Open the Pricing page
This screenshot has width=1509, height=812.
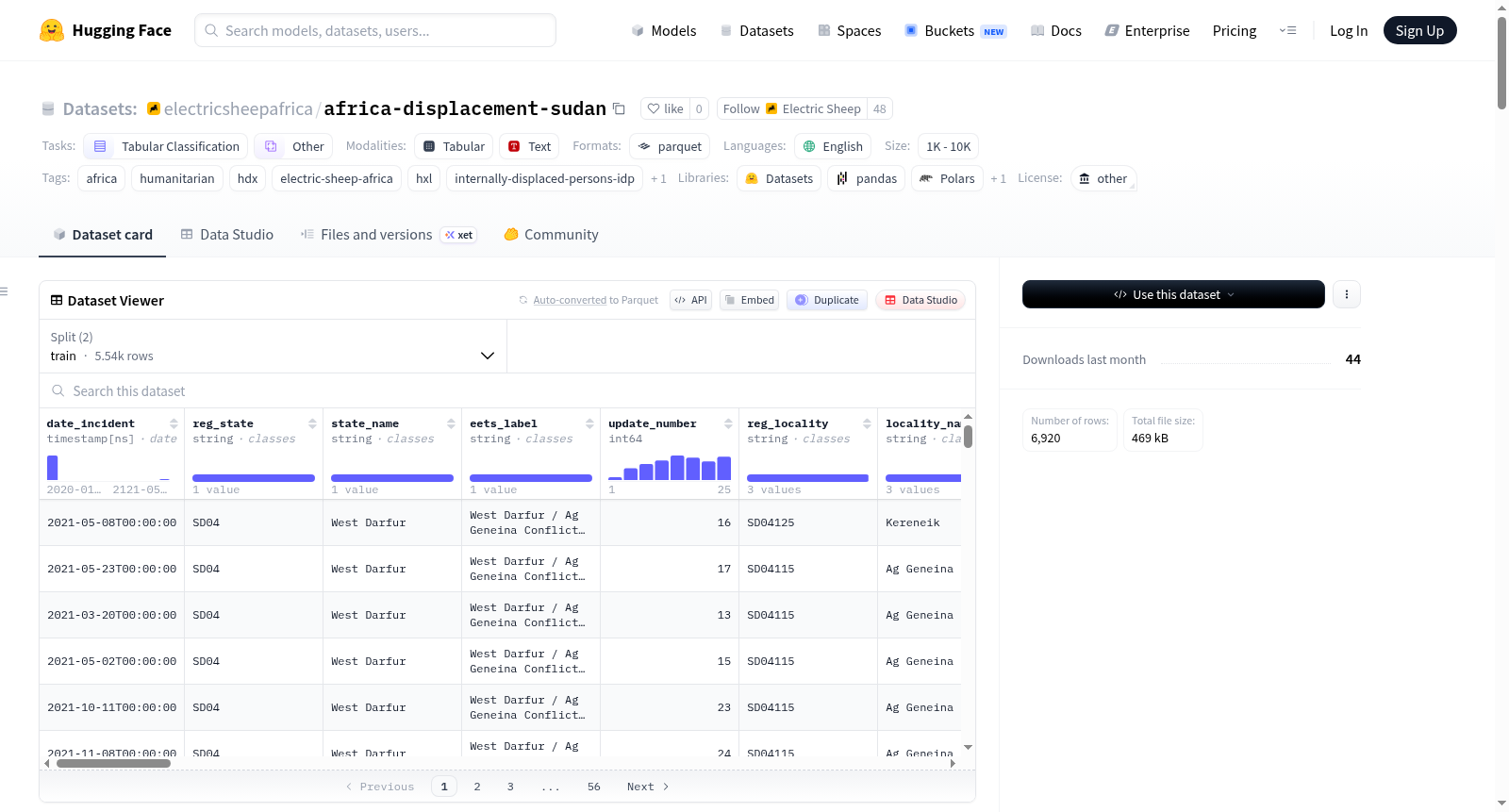[1235, 30]
